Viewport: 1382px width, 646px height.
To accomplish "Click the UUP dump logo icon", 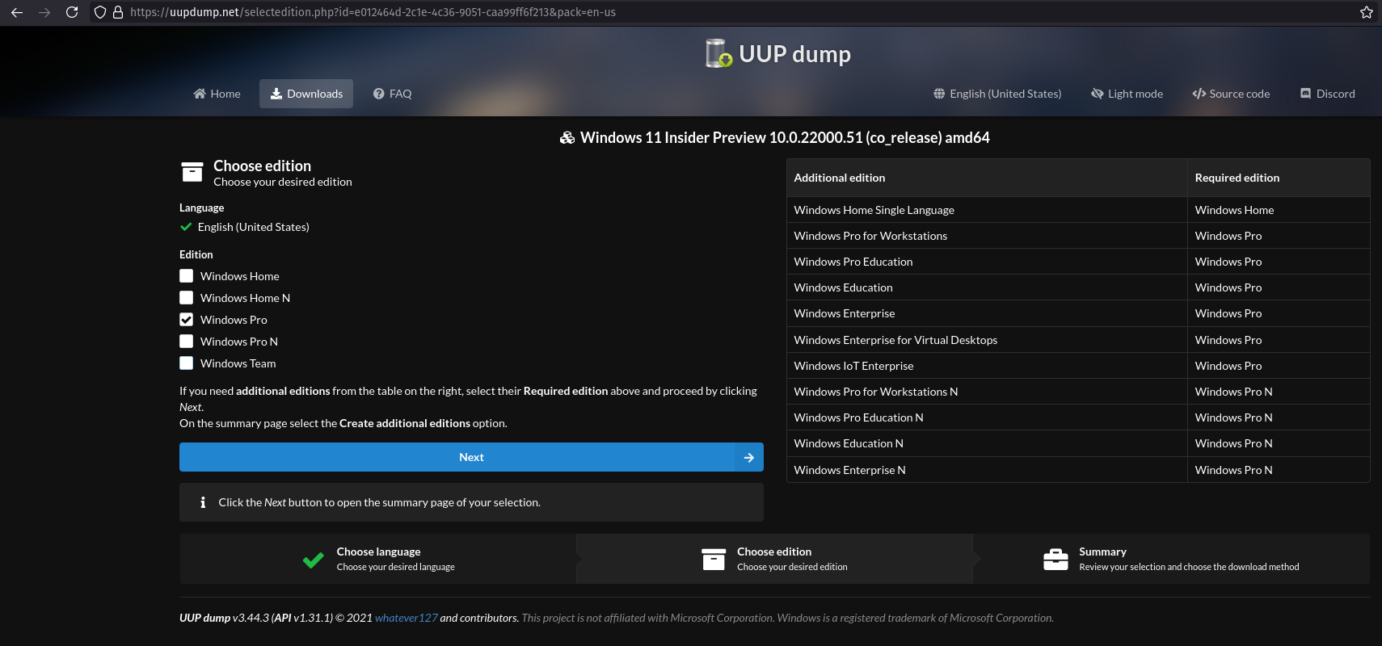I will [x=718, y=54].
